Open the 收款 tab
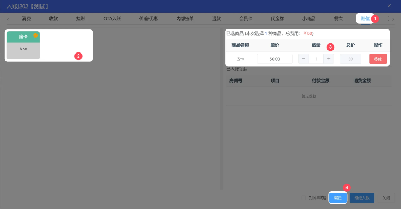 click(x=54, y=19)
